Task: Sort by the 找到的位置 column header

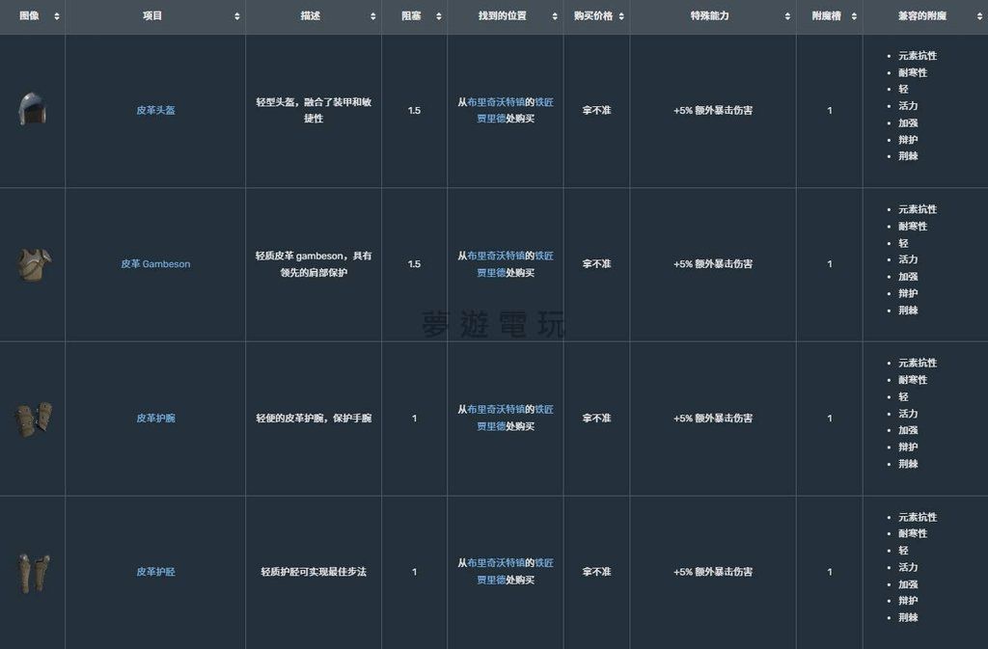Action: (555, 16)
